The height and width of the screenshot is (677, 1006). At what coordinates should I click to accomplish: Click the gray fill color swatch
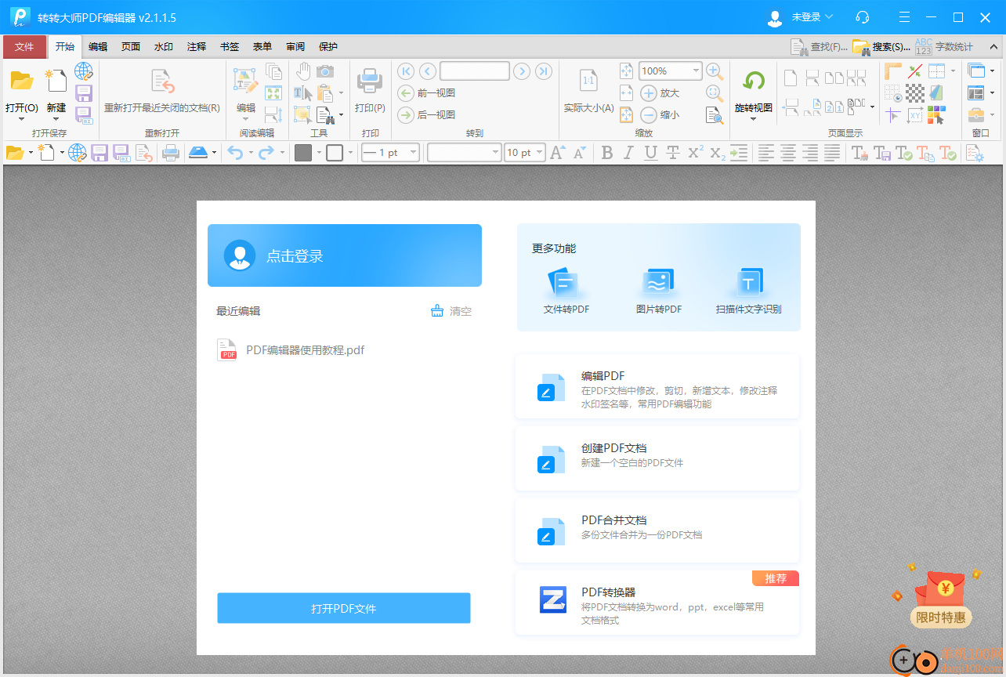303,153
